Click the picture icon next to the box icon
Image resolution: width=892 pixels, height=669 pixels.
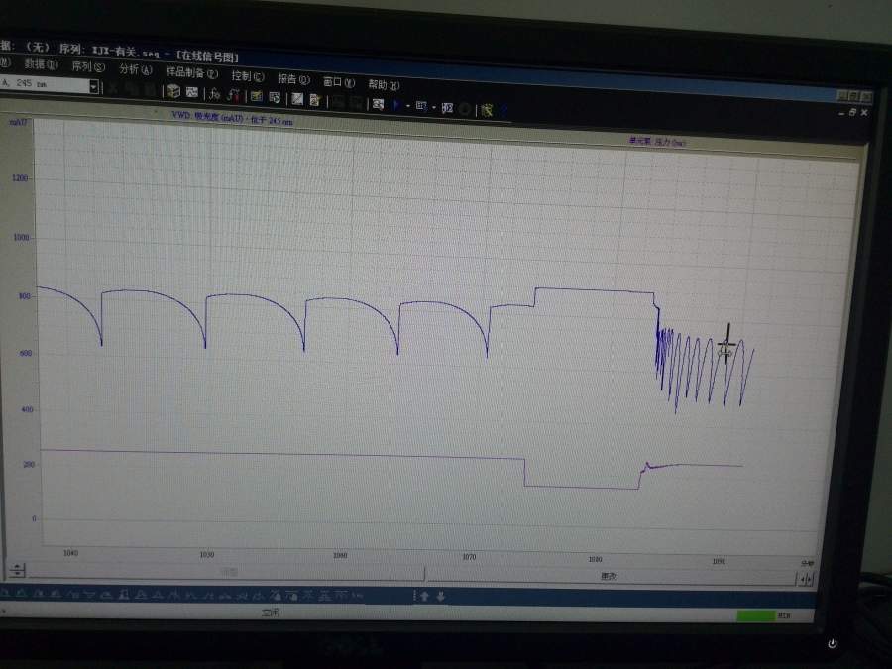[192, 92]
